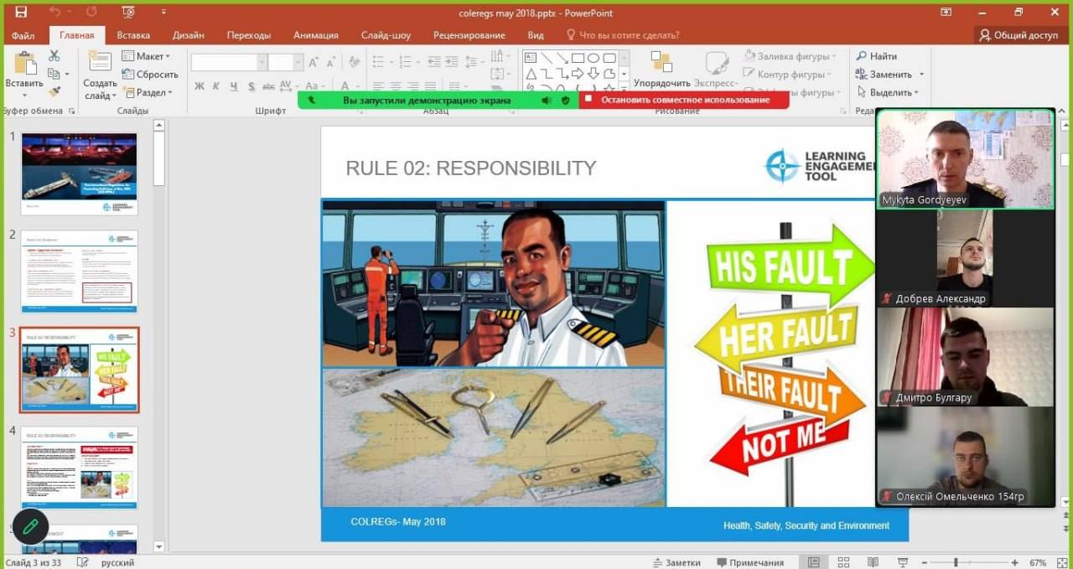The image size is (1073, 569).
Task: Open the Файл menu
Action: coord(23,35)
